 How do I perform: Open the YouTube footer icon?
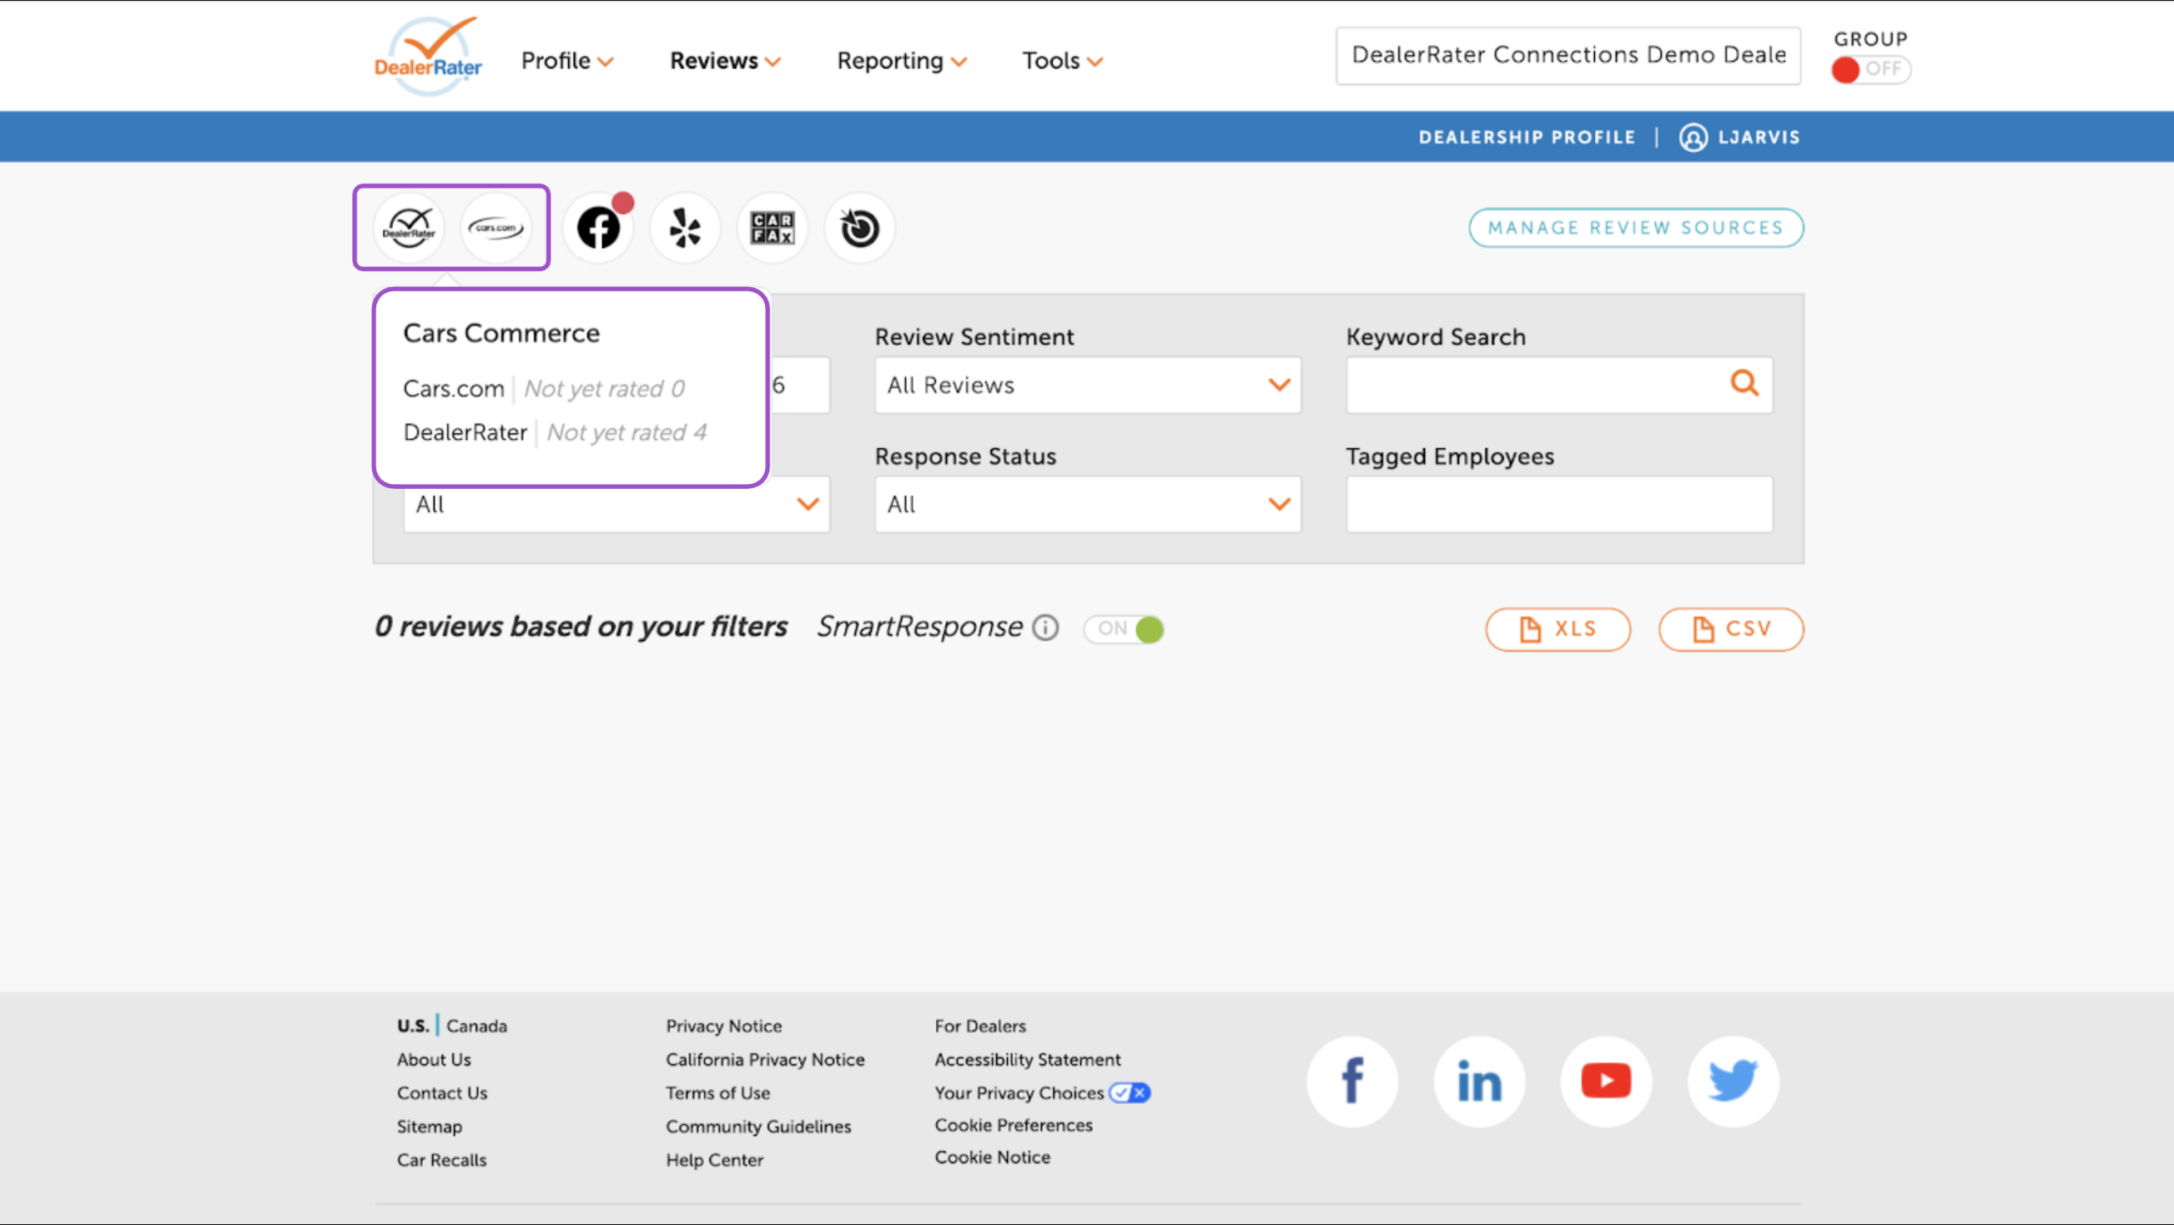coord(1606,1081)
